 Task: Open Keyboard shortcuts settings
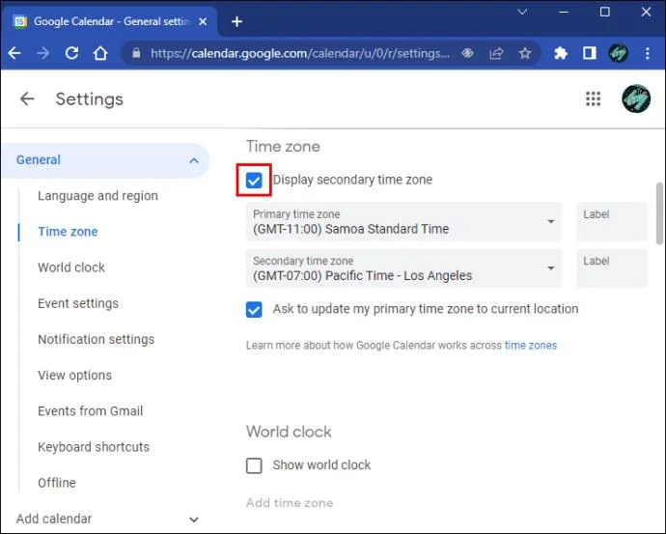pos(94,447)
